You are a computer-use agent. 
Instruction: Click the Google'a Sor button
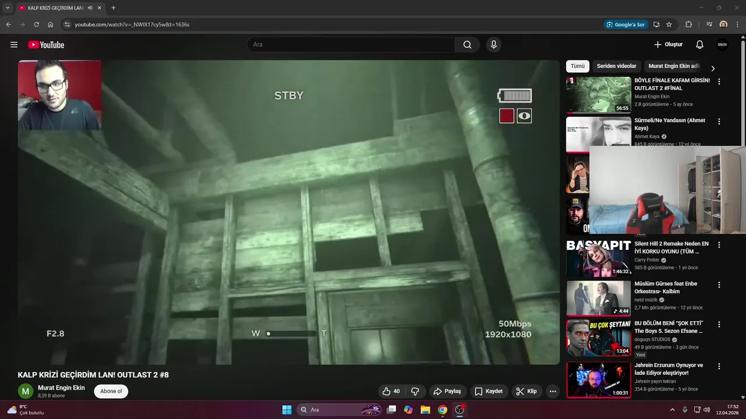click(x=625, y=24)
